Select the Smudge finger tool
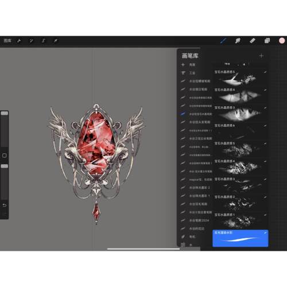The height and width of the screenshot is (287, 287). 238,41
